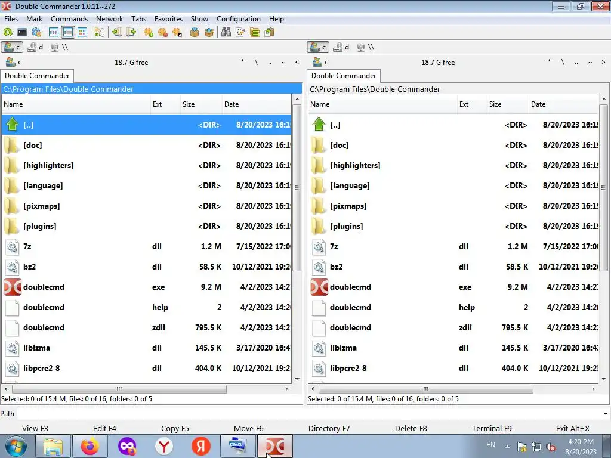611x458 pixels.
Task: Select drive c in right panel drive bar
Action: (x=319, y=47)
